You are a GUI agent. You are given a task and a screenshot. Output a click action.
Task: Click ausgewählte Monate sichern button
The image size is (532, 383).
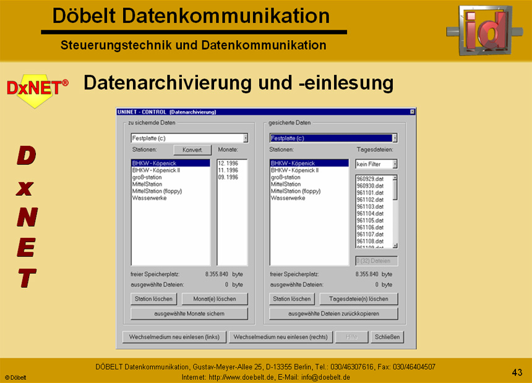(x=189, y=314)
